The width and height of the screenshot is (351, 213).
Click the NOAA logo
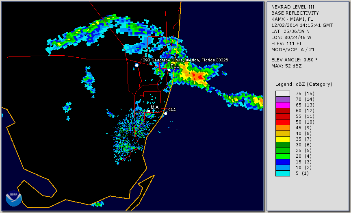pos(13,198)
